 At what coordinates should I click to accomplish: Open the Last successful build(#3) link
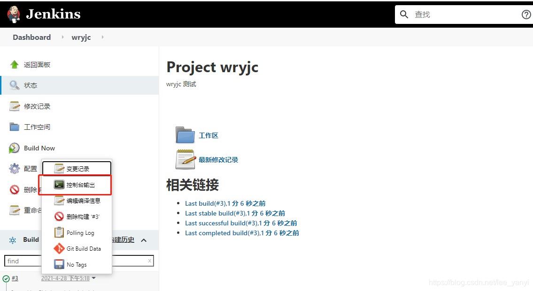[x=241, y=223]
